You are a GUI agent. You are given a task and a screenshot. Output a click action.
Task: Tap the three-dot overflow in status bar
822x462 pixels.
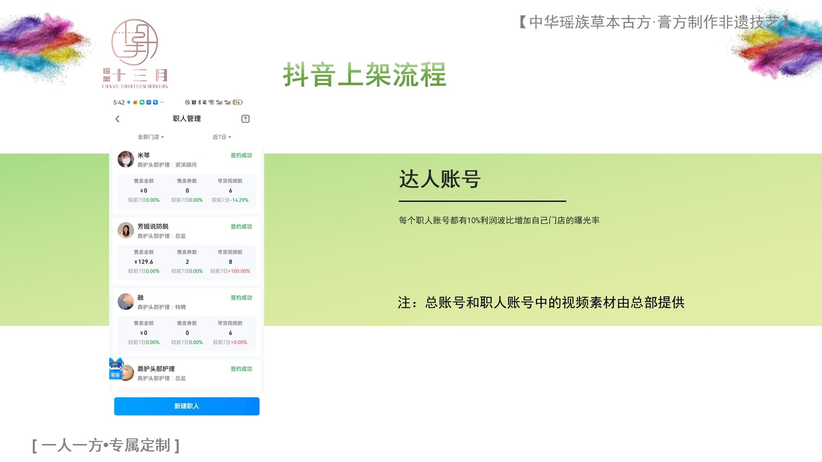pyautogui.click(x=162, y=103)
